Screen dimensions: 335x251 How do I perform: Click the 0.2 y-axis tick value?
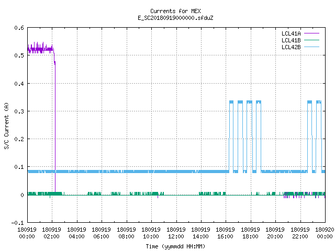coord(19,139)
